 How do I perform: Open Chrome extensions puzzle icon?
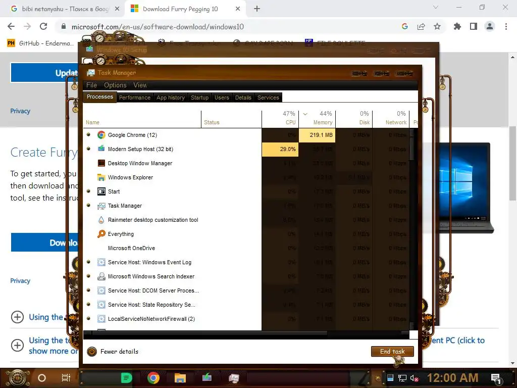(x=457, y=26)
